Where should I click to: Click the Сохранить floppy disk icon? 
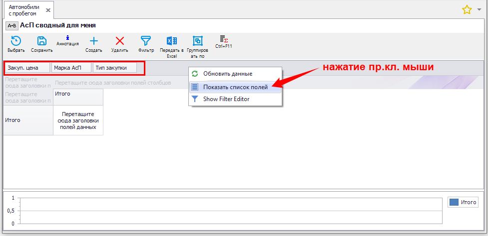point(42,43)
